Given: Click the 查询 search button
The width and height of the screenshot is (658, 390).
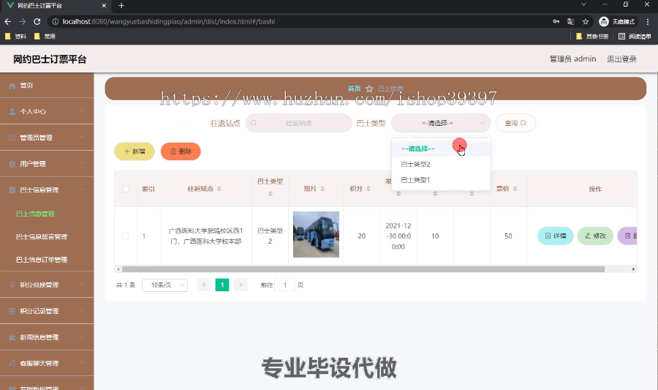Looking at the screenshot, I should pyautogui.click(x=515, y=123).
